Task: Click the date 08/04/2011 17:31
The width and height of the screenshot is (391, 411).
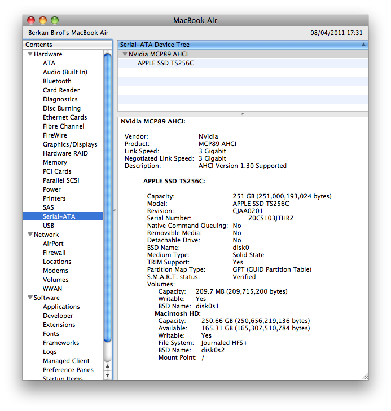Action: pos(336,33)
